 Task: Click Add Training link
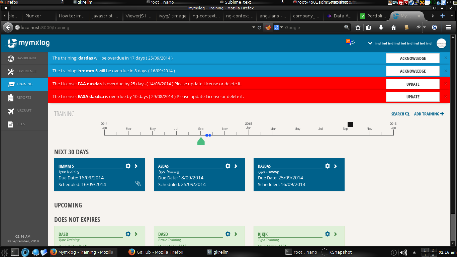pyautogui.click(x=429, y=114)
